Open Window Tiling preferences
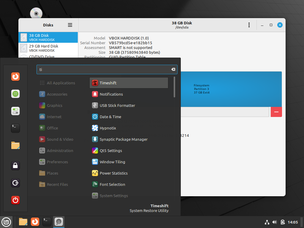Image resolution: width=304 pixels, height=228 pixels. coord(129,162)
